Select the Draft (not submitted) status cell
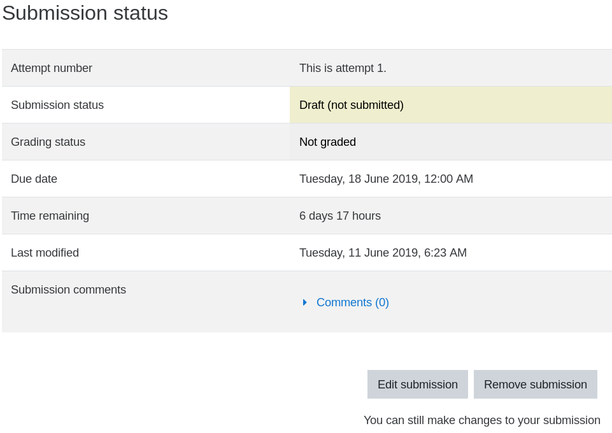Image resolution: width=612 pixels, height=433 pixels. (x=451, y=105)
